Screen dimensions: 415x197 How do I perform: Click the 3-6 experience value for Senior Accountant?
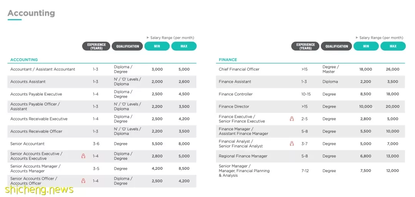(x=96, y=144)
